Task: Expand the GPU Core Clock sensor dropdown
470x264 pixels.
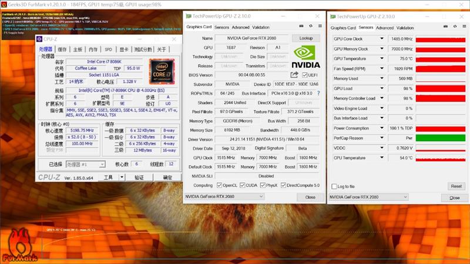Action: point(382,39)
